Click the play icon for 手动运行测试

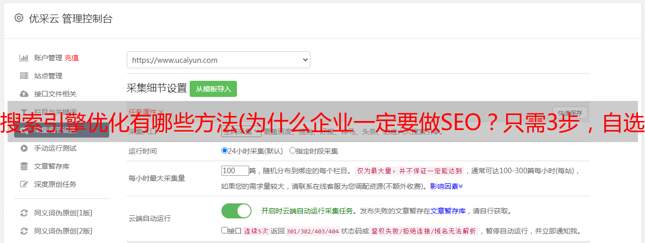coord(24,148)
